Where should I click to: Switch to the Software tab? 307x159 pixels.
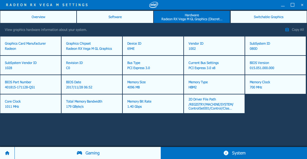coord(115,17)
